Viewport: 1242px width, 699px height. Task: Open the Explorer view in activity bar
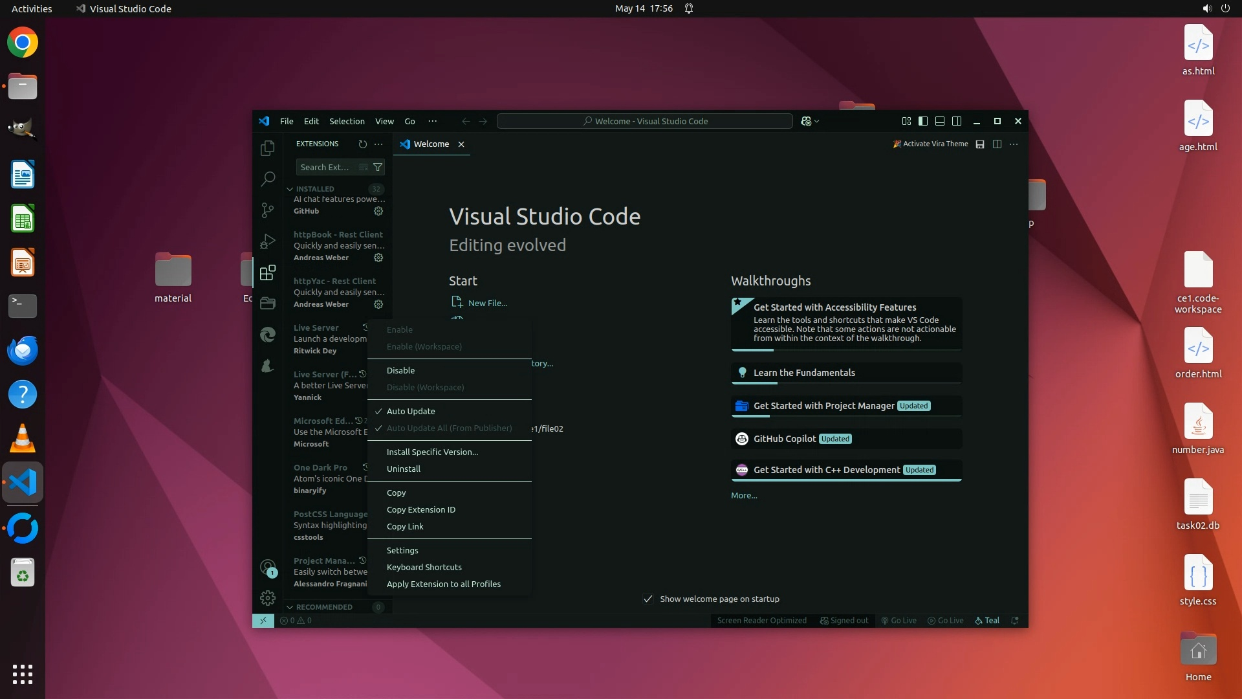point(267,148)
